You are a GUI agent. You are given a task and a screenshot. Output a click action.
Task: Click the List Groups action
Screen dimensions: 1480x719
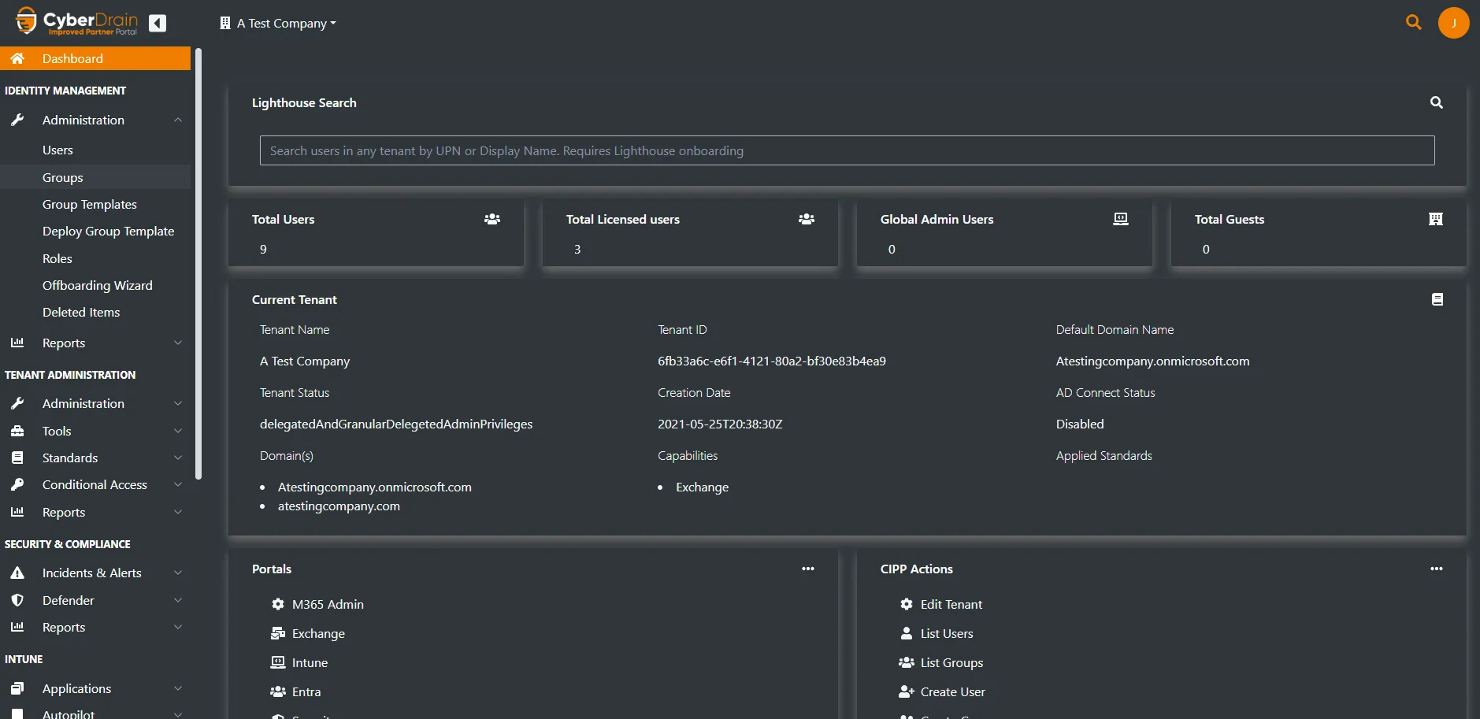pyautogui.click(x=941, y=663)
